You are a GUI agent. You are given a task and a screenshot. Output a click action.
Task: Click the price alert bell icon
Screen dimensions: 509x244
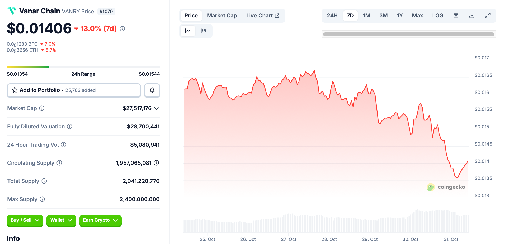click(x=152, y=90)
